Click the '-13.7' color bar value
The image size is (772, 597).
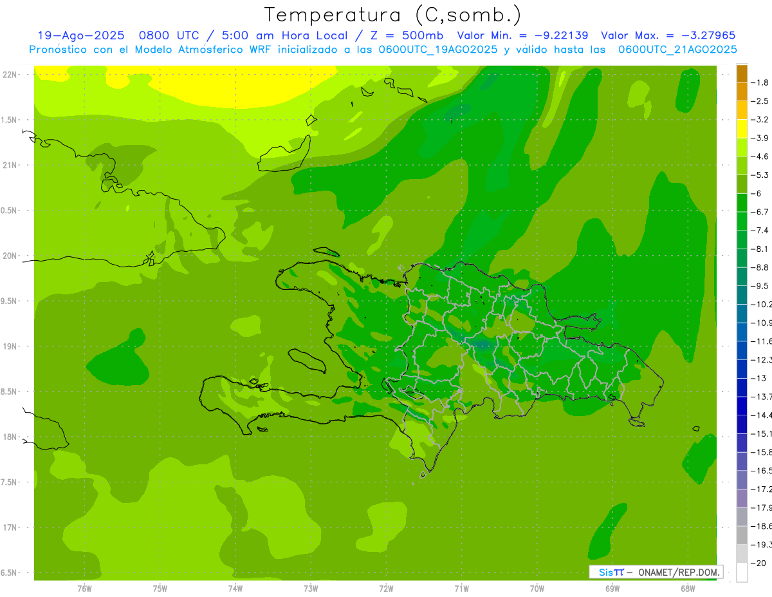(x=760, y=396)
